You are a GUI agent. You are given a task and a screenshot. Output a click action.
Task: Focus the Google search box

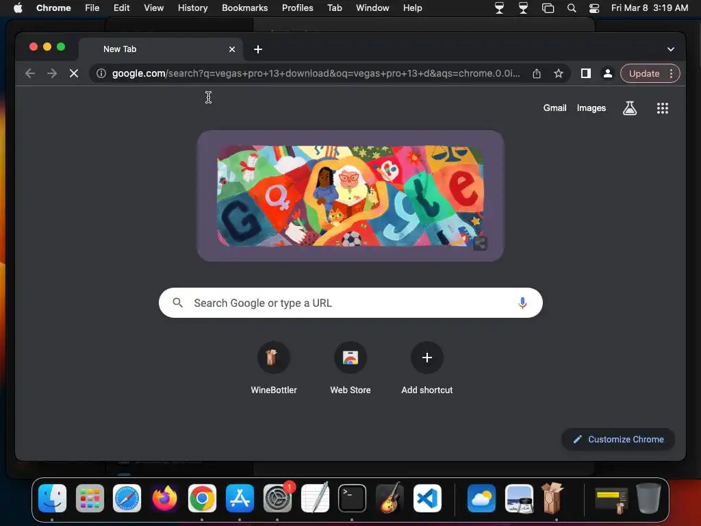click(350, 303)
